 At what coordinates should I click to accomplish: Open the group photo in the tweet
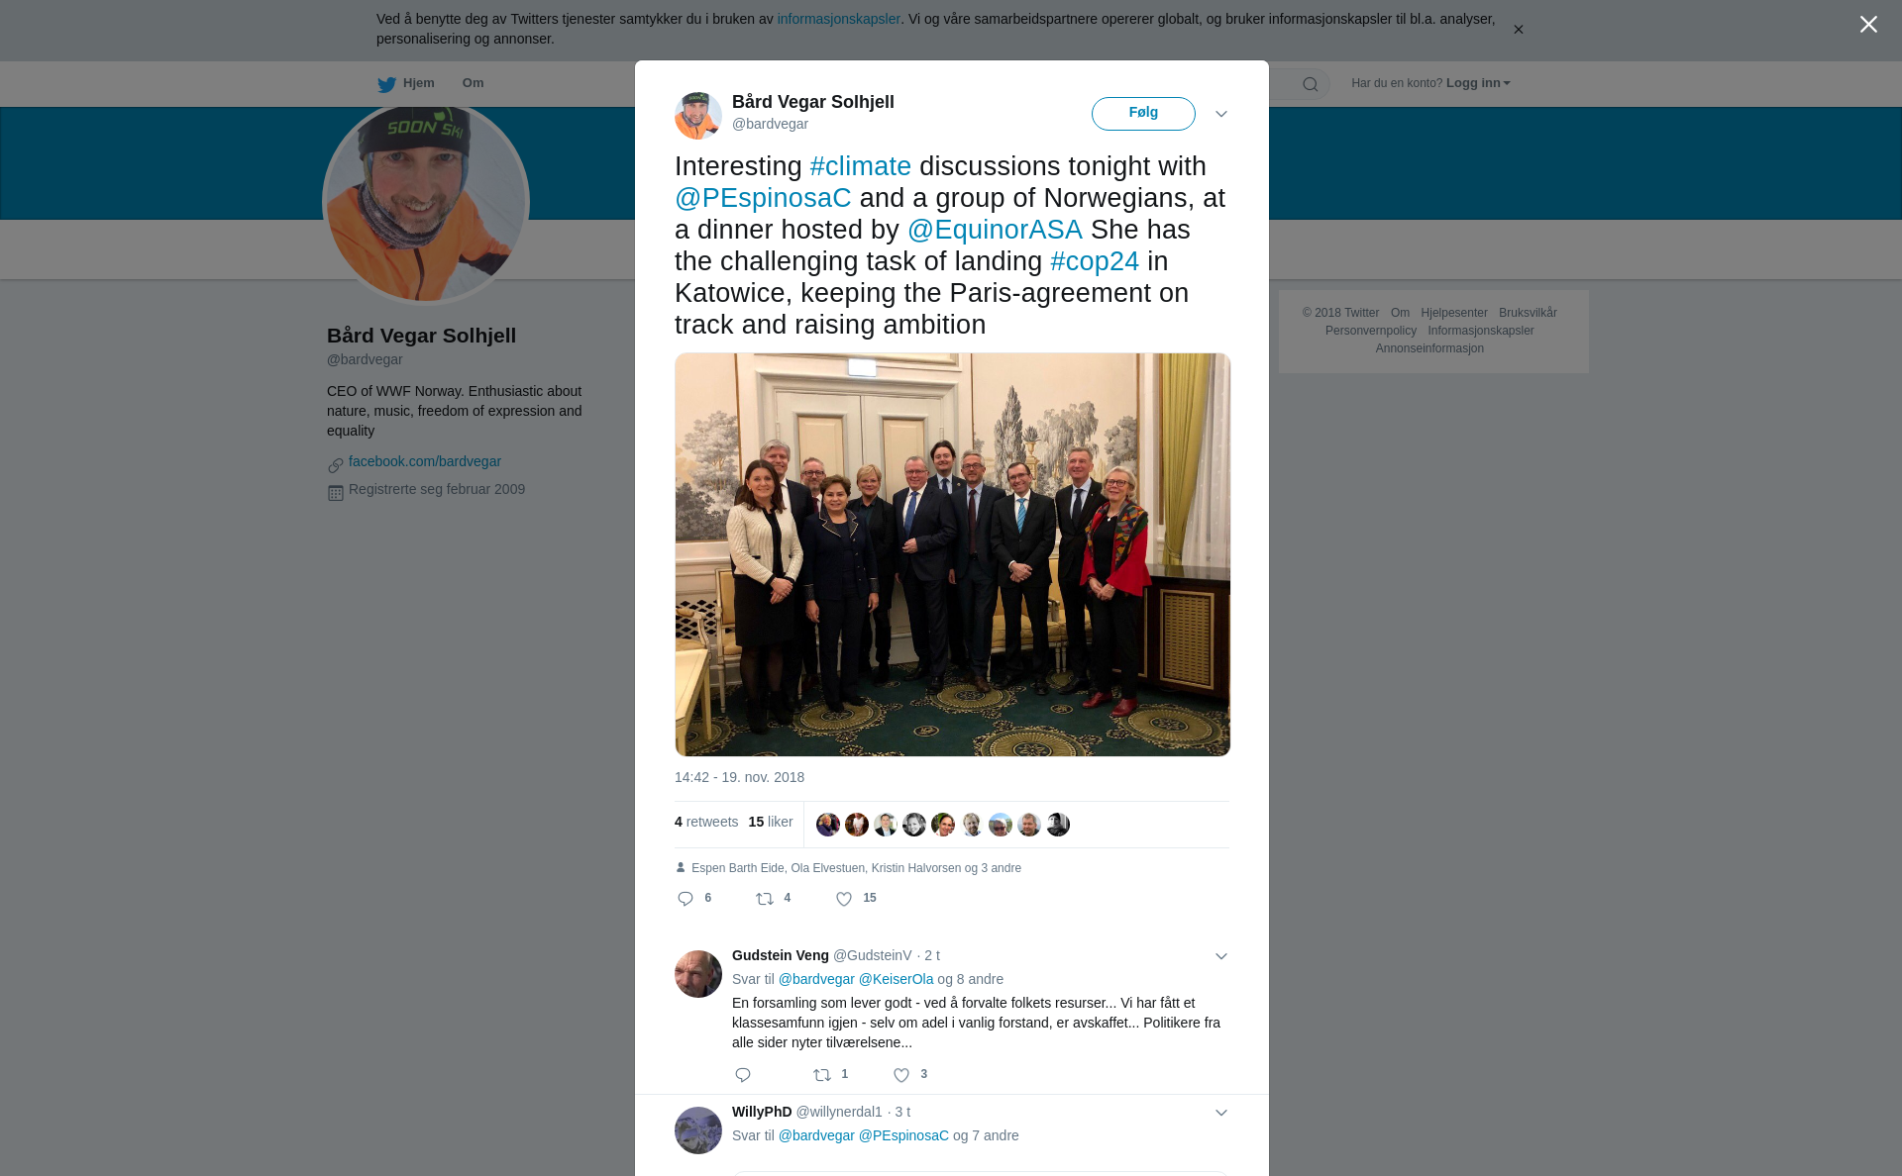tap(952, 554)
